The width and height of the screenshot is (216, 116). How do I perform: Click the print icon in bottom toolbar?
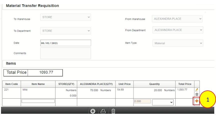point(103,112)
